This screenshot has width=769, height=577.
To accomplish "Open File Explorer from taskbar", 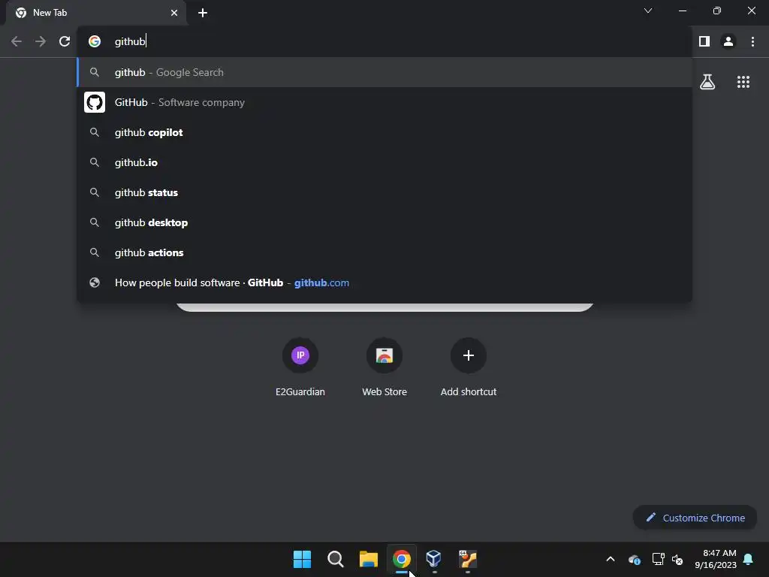I will pos(368,559).
